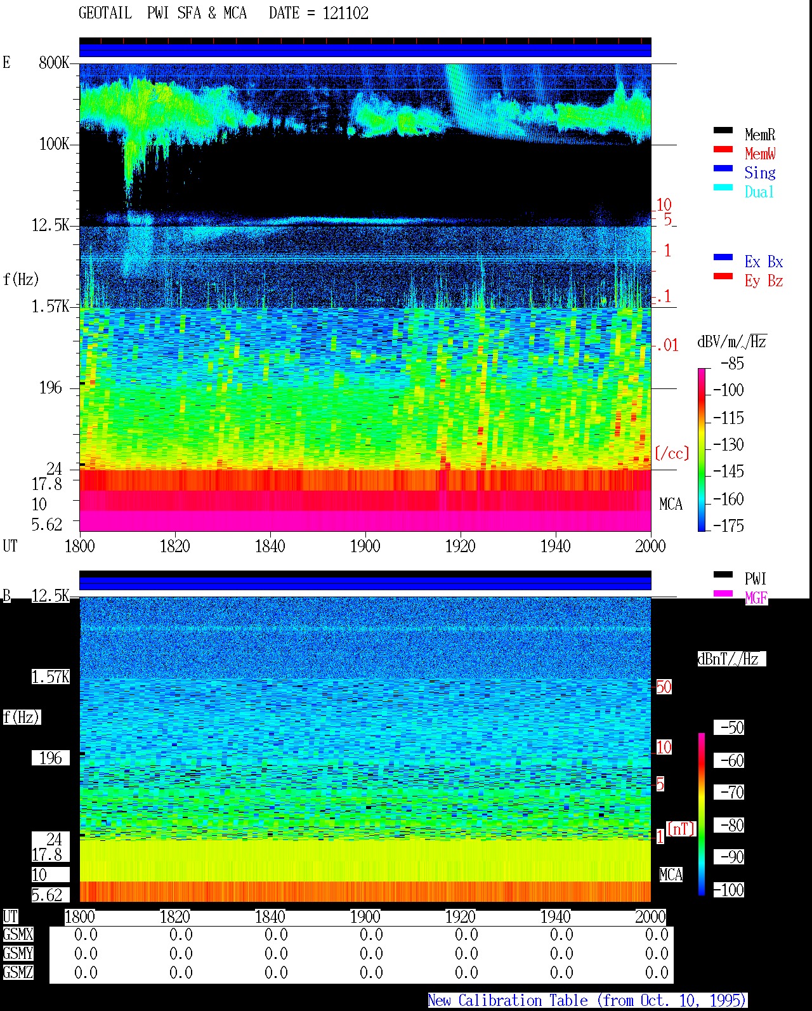Click the magenta MGF legend swatch

723,594
